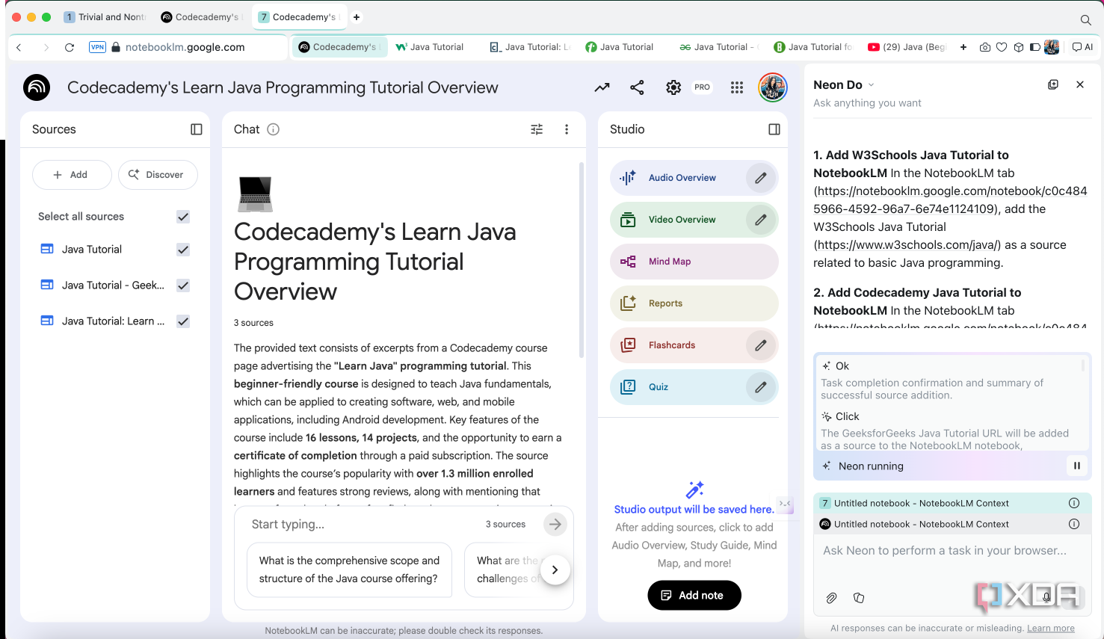Customize Audio Overview with its pencil icon

coord(761,178)
